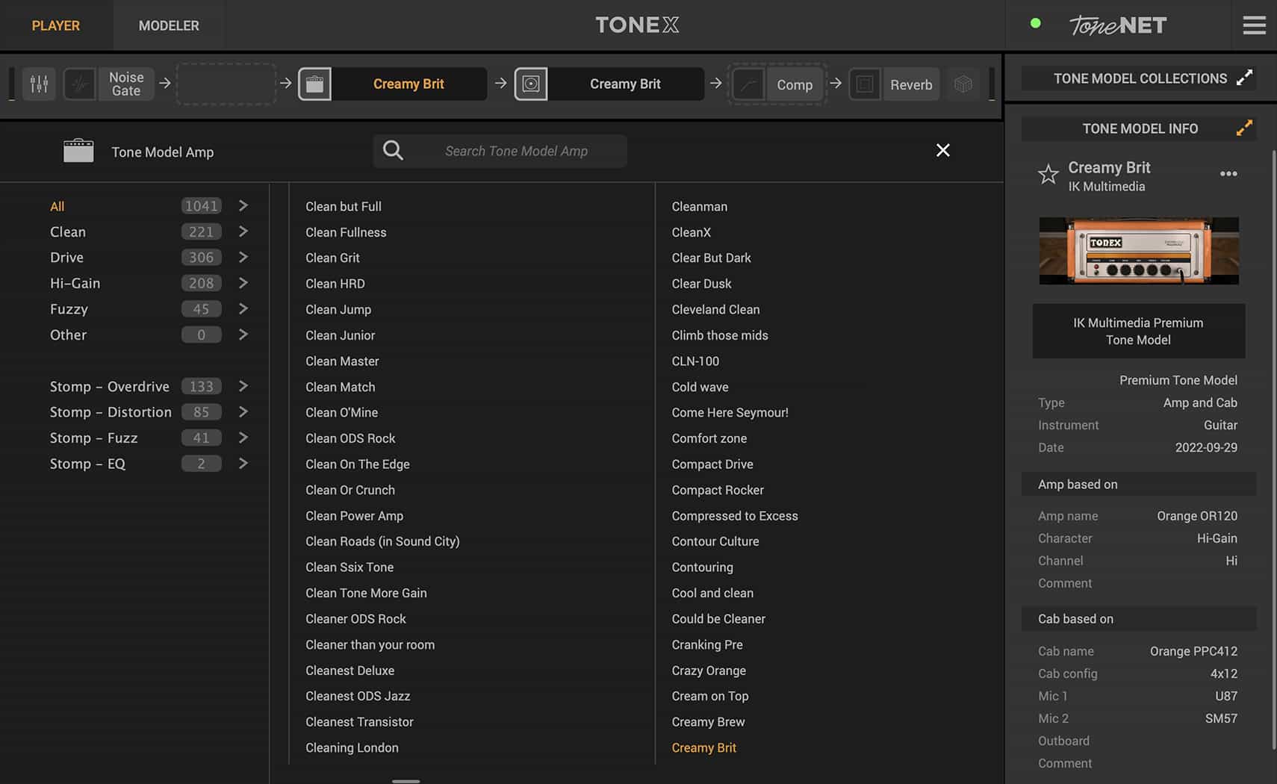Close the Tone Model Amp browser
Image resolution: width=1277 pixels, height=784 pixels.
[943, 150]
